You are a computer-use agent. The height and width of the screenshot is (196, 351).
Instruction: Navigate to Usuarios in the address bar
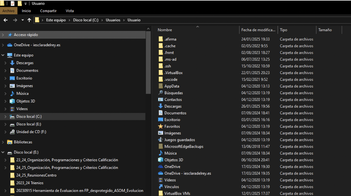click(113, 20)
